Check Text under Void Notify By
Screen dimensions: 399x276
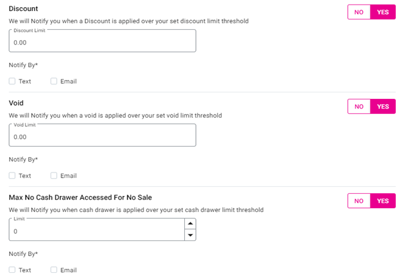[13, 176]
